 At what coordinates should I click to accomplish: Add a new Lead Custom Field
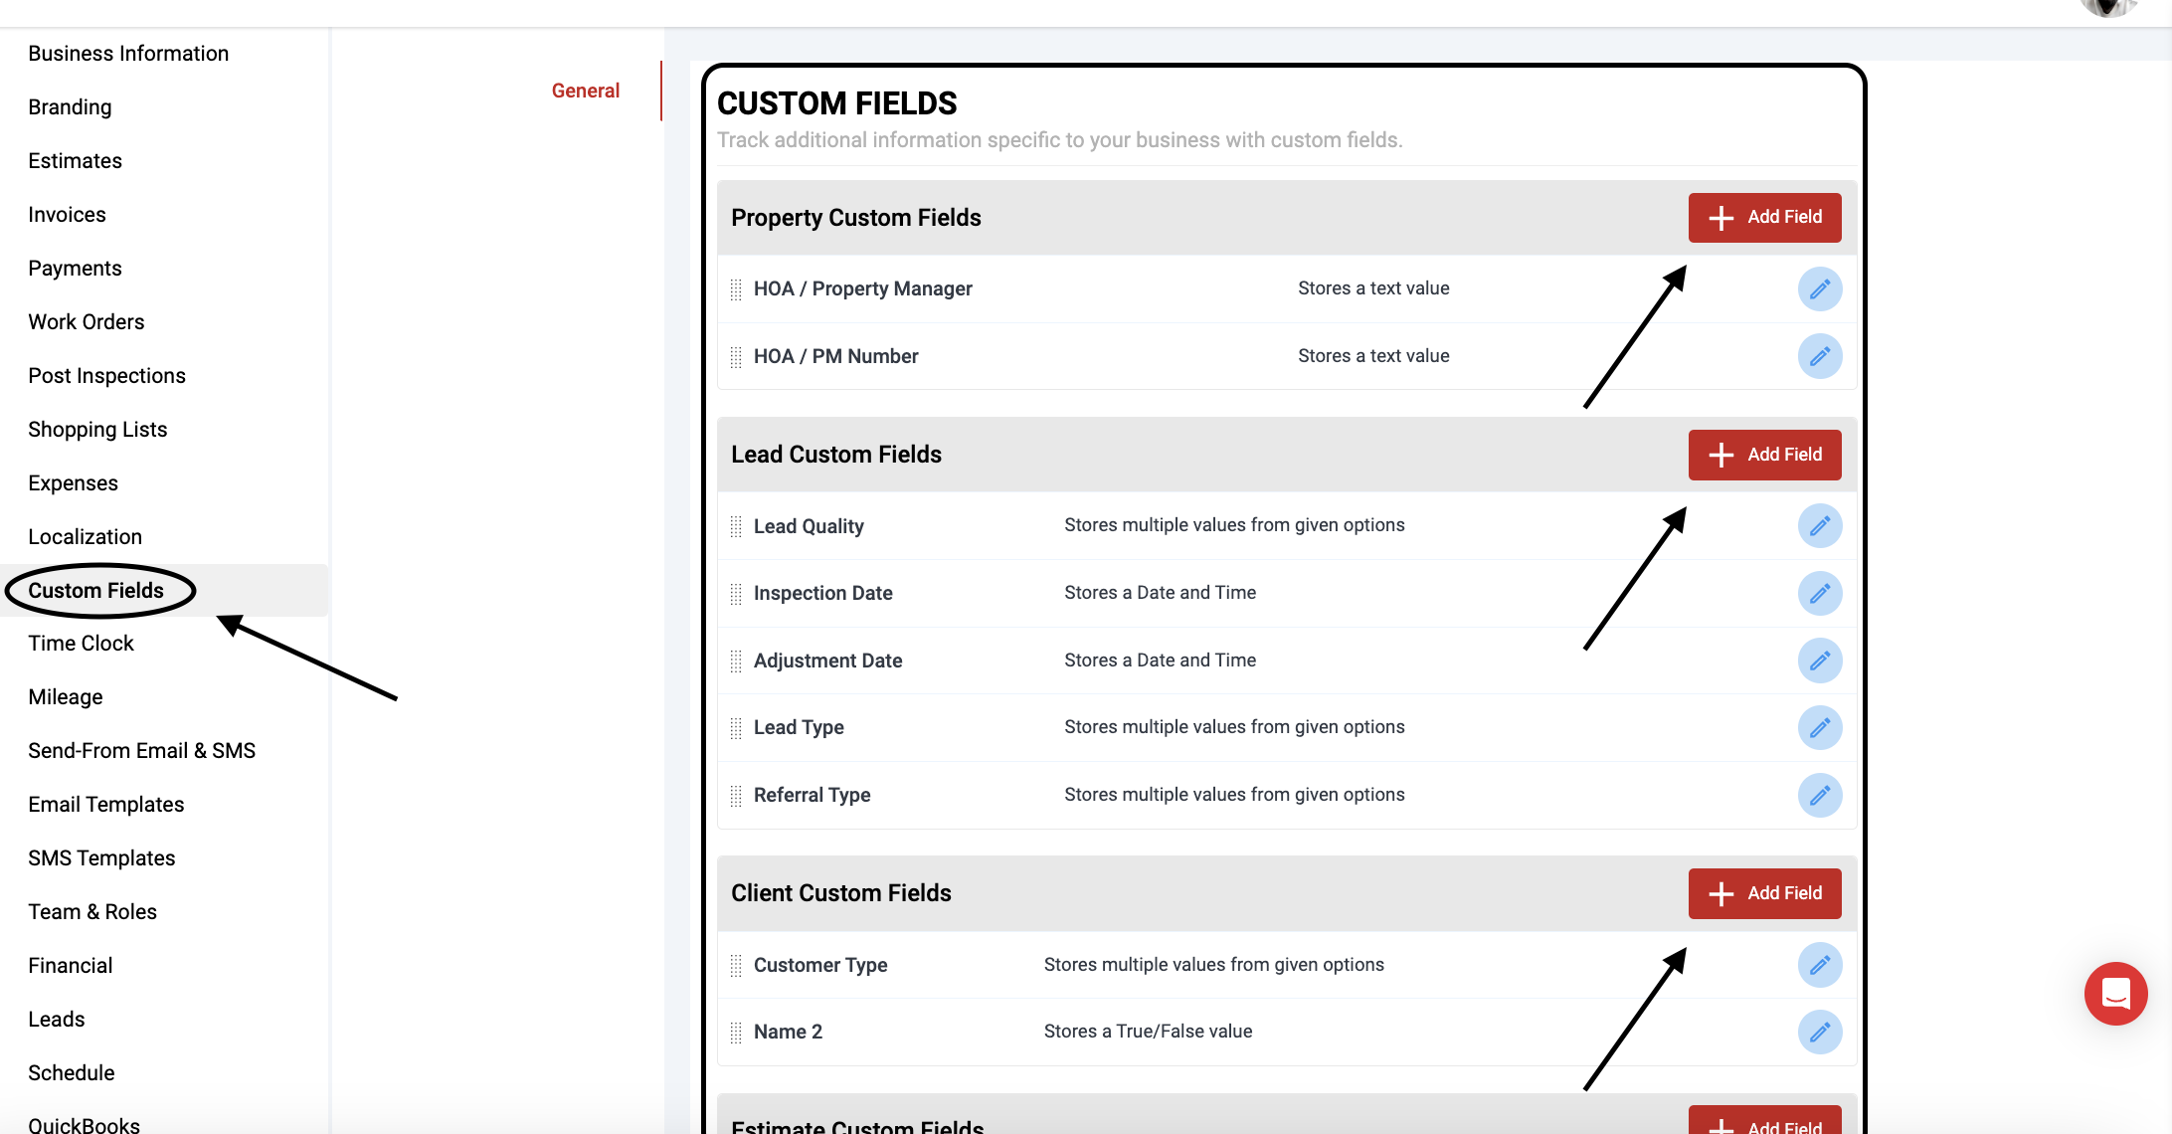point(1764,455)
